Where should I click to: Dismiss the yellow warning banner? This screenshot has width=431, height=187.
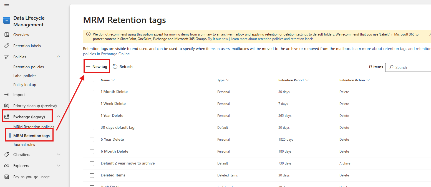click(x=430, y=34)
